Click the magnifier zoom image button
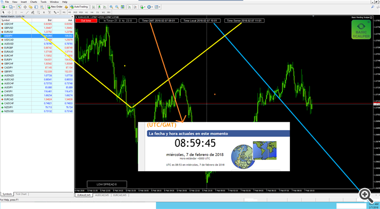This screenshot has height=209, width=380. [x=366, y=194]
